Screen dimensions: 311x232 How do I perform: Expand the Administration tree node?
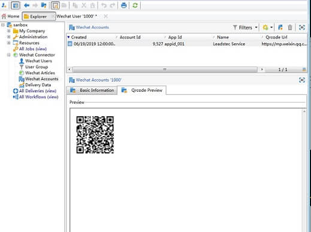coord(8,37)
